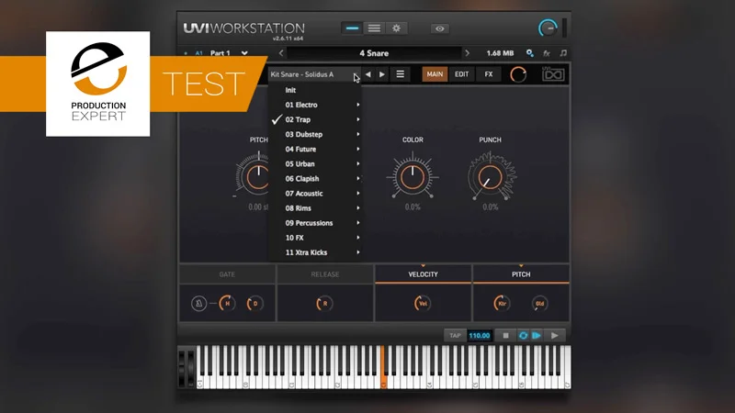Open the fx panel icon

[547, 53]
